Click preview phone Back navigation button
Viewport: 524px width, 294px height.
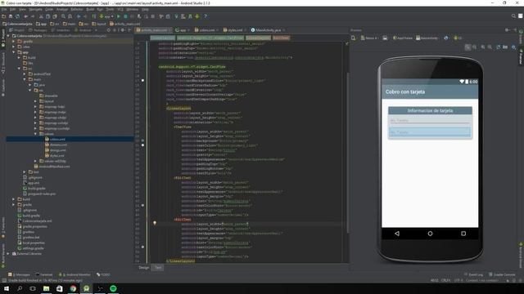pos(397,234)
